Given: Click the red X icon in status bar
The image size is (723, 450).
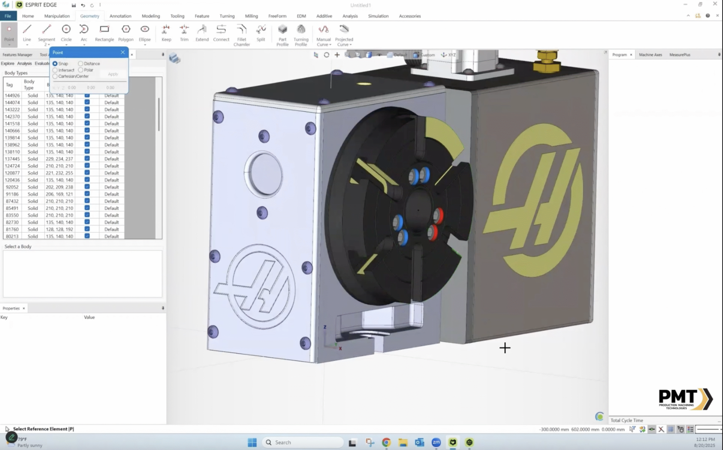Looking at the screenshot, I should [x=661, y=429].
